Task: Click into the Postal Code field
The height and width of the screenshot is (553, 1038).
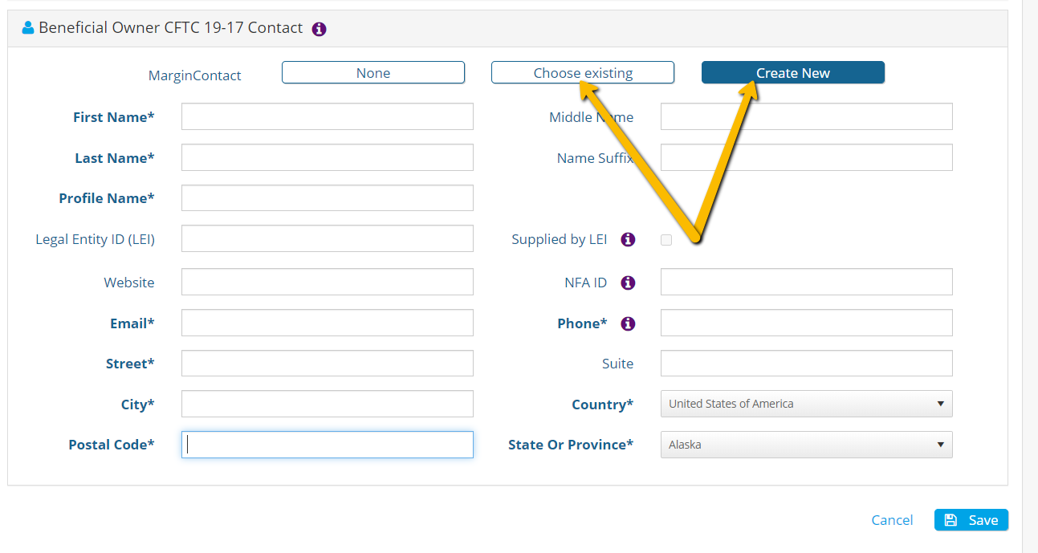Action: tap(328, 445)
